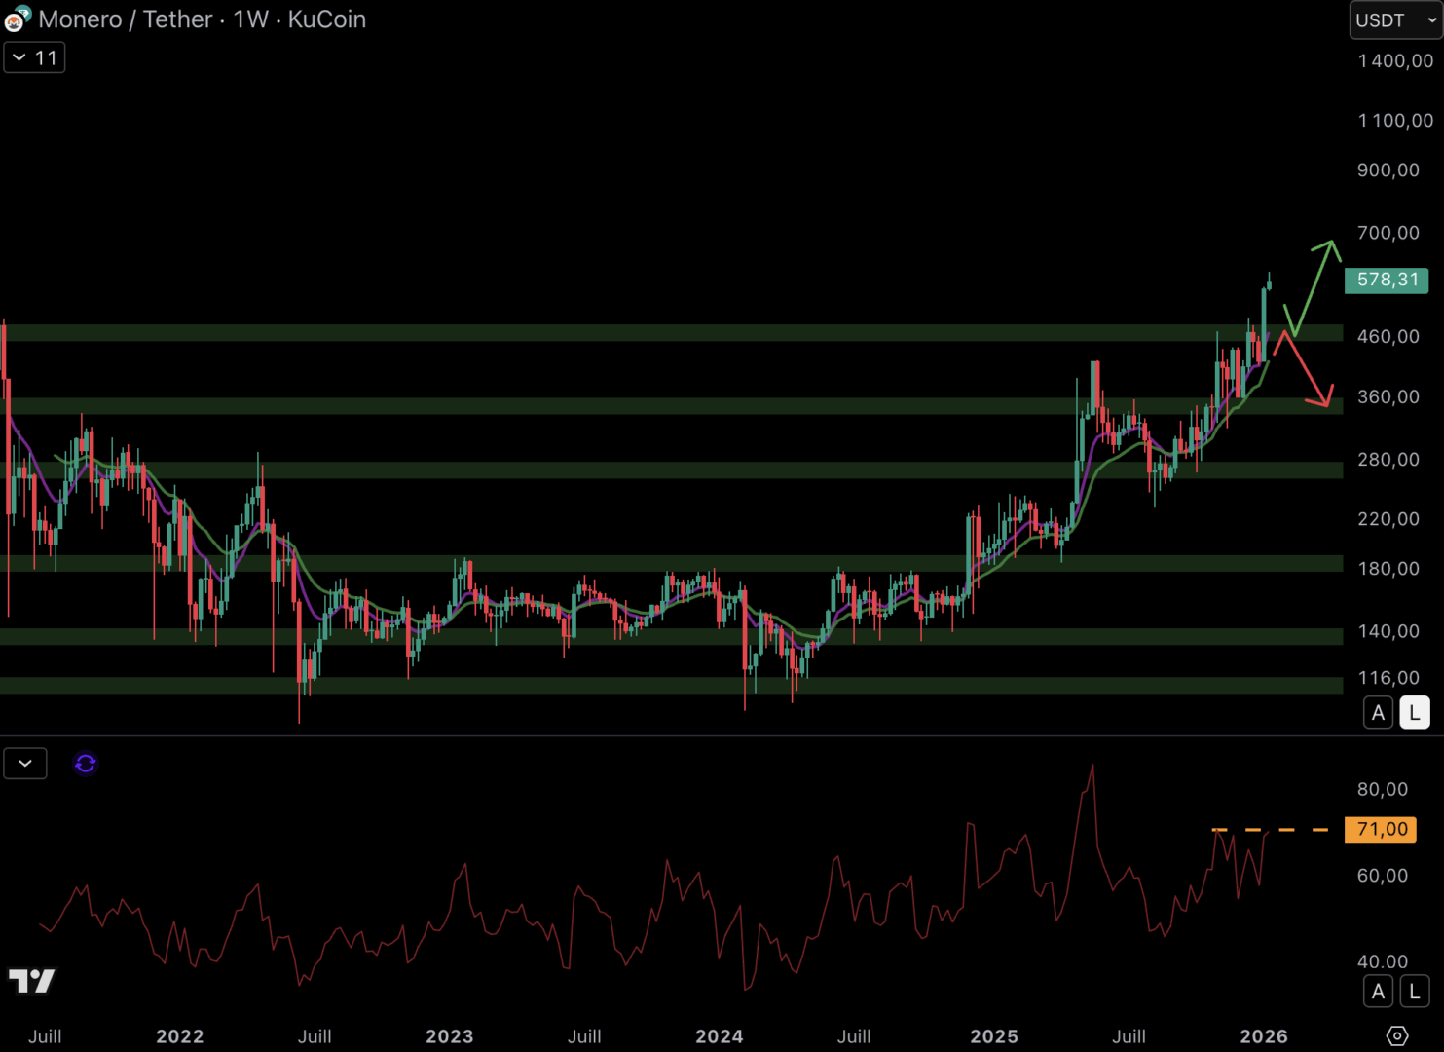Toggle auto scale A on price chart
Screen dimensions: 1444x1052
(x=1378, y=713)
